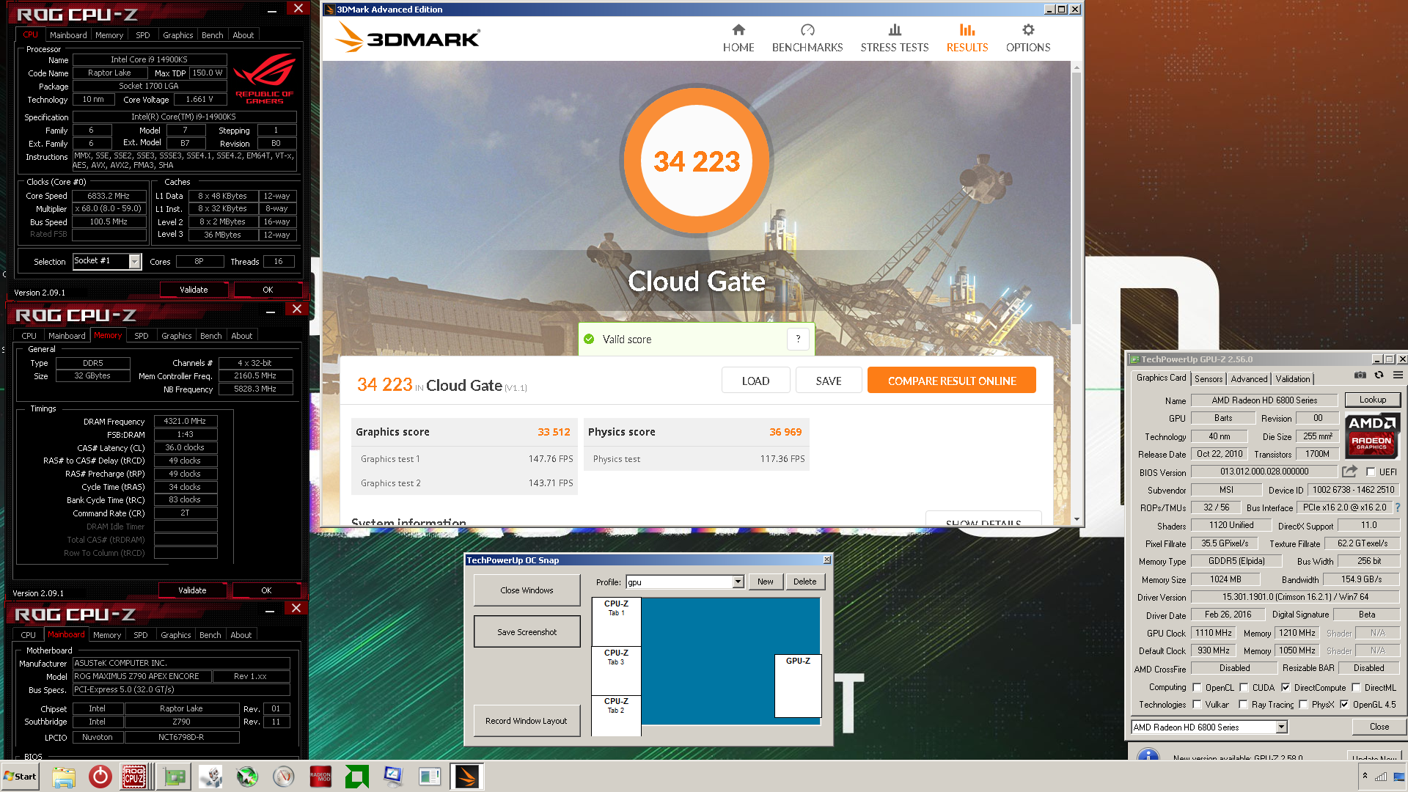Toggle the PhysX checkbox
Viewport: 1408px width, 792px height.
coord(1303,705)
